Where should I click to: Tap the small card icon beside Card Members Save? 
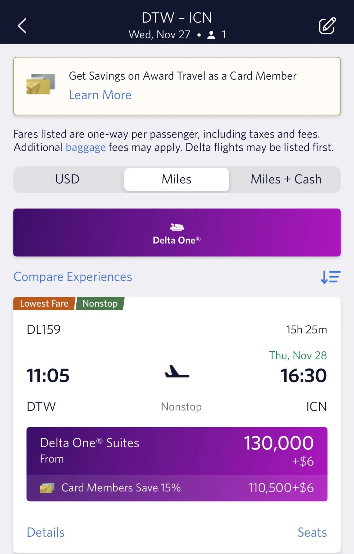[47, 488]
